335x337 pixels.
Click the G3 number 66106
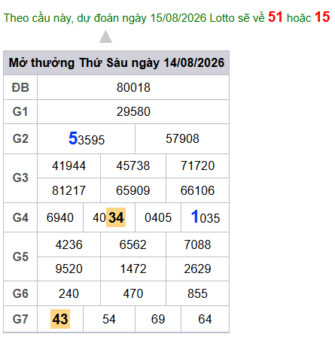(197, 190)
